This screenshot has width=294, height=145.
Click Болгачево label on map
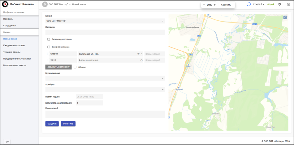click(215, 114)
